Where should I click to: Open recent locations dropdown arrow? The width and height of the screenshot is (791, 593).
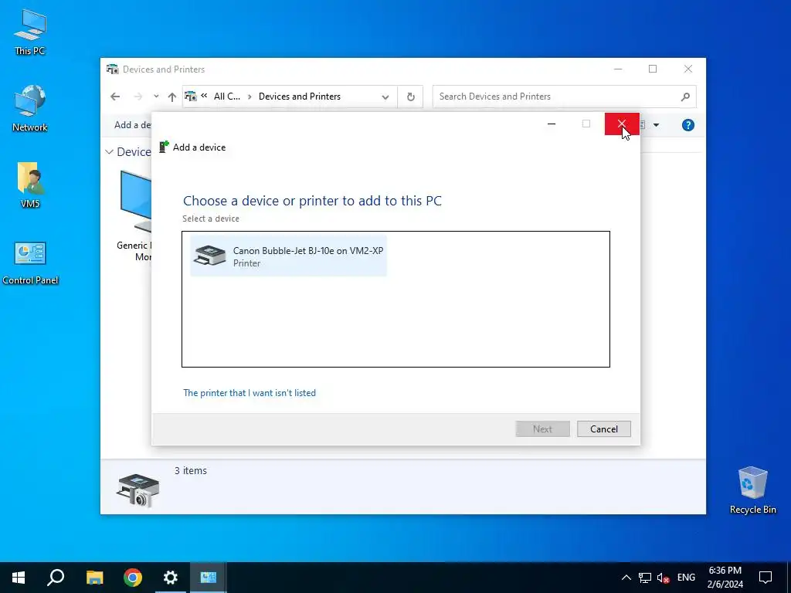tap(156, 97)
